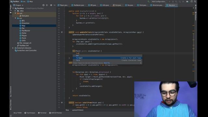Open the ANTLR Preview tool window
The image size is (208, 117).
pyautogui.click(x=56, y=113)
